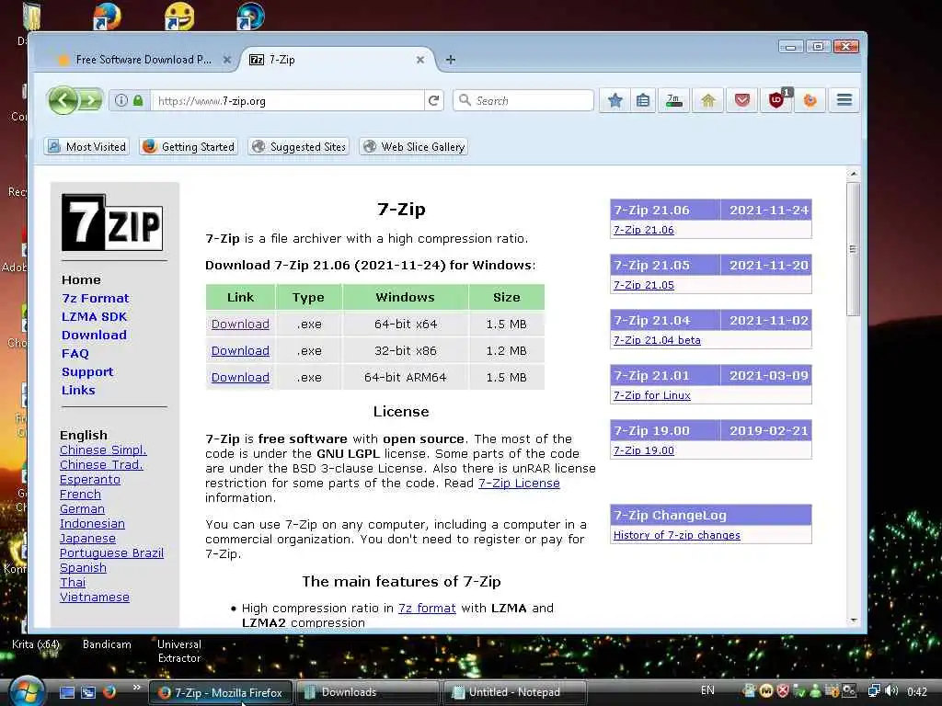The image size is (942, 706).
Task: Open the Most Visited bookmark folder
Action: pyautogui.click(x=86, y=146)
